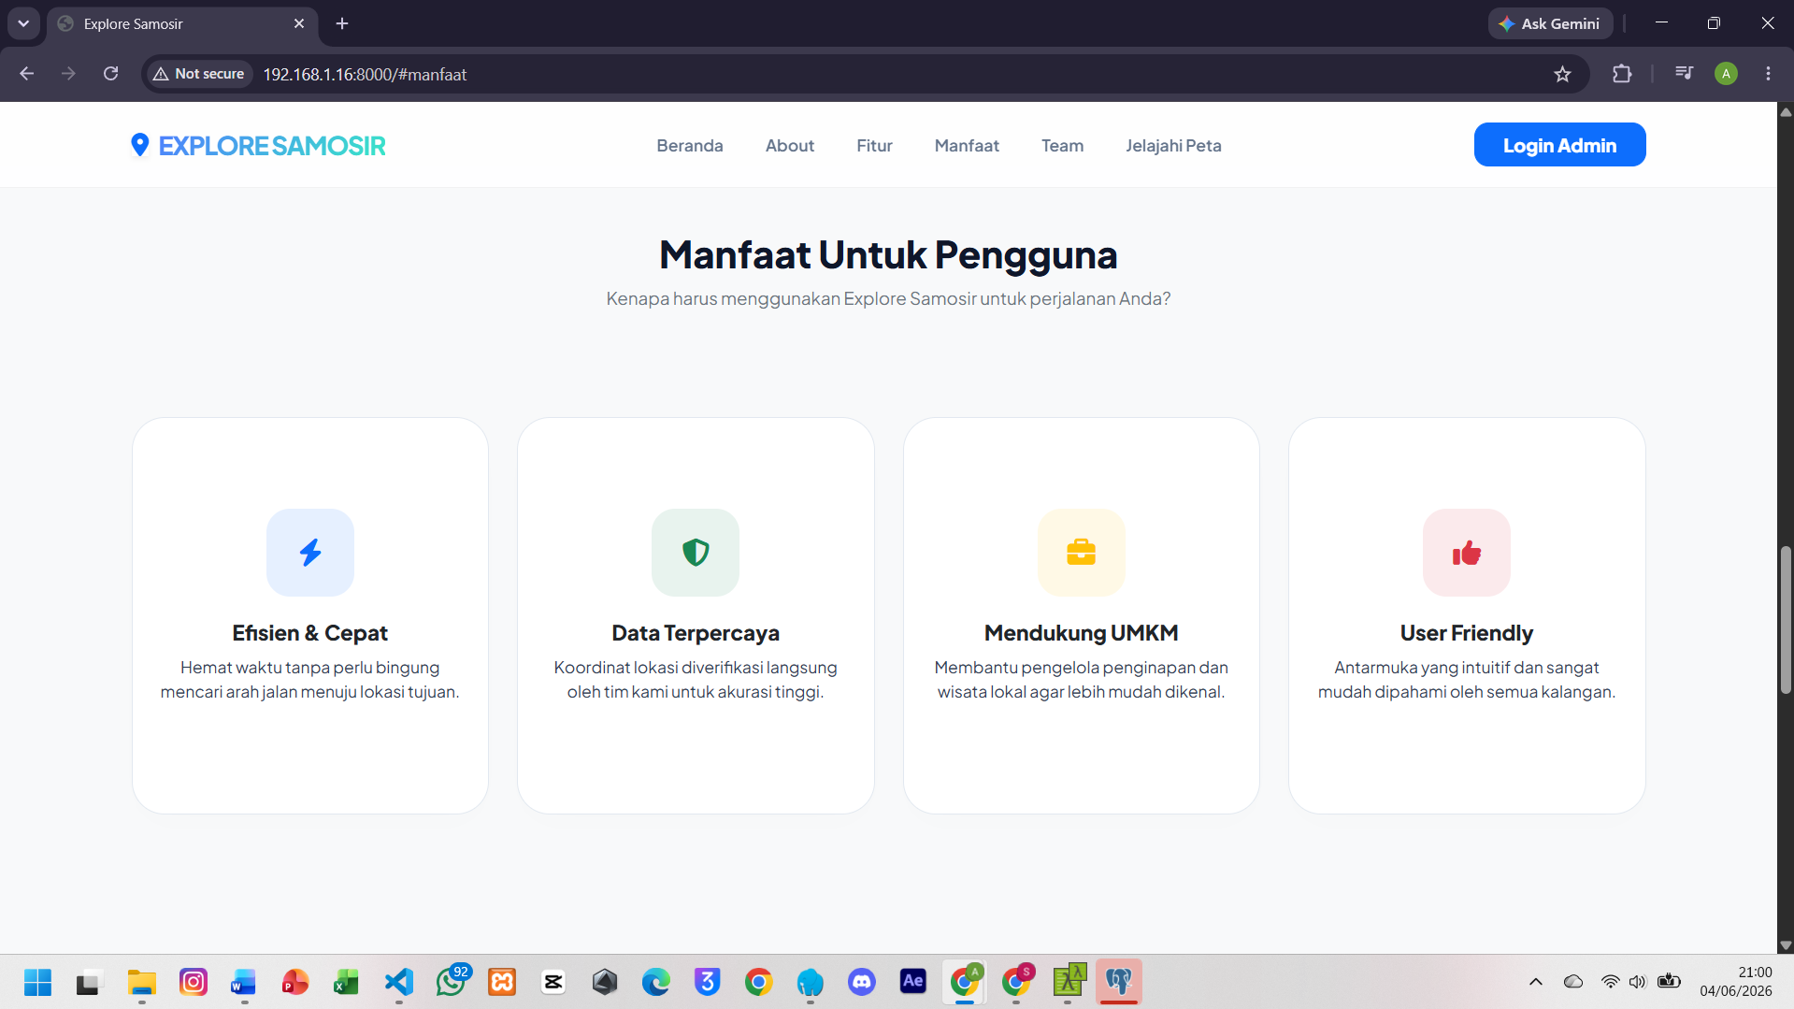
Task: Click the page vertical scrollbar thumb
Action: [x=1786, y=620]
